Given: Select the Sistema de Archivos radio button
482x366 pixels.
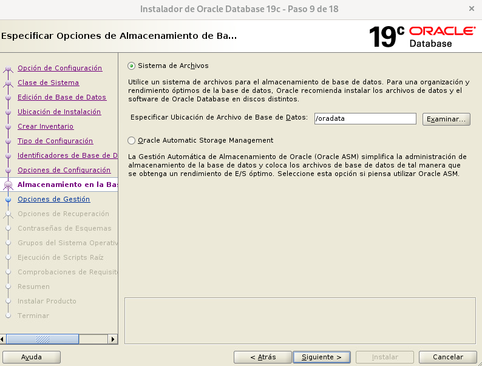Looking at the screenshot, I should [x=132, y=66].
